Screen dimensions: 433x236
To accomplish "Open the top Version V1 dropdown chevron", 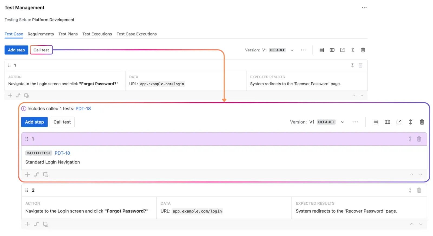I will click(292, 50).
